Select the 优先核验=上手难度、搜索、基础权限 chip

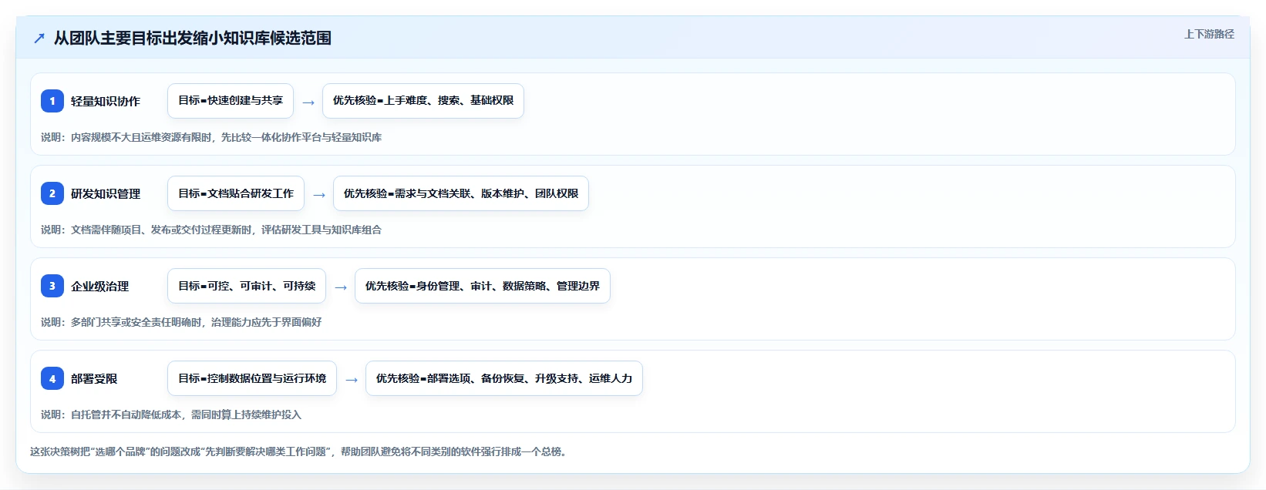[x=423, y=101]
